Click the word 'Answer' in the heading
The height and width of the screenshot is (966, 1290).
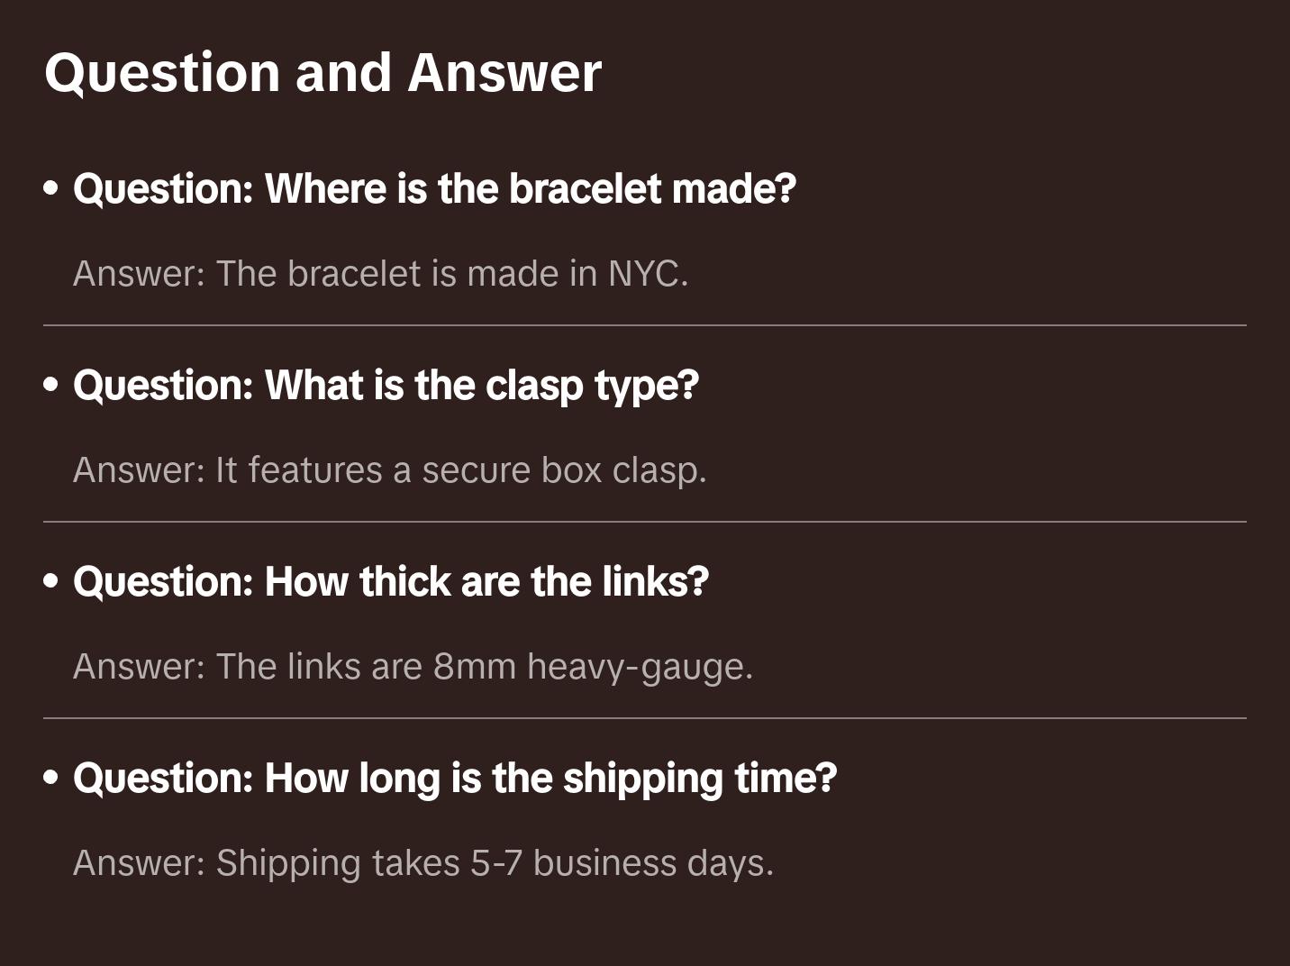pos(504,72)
